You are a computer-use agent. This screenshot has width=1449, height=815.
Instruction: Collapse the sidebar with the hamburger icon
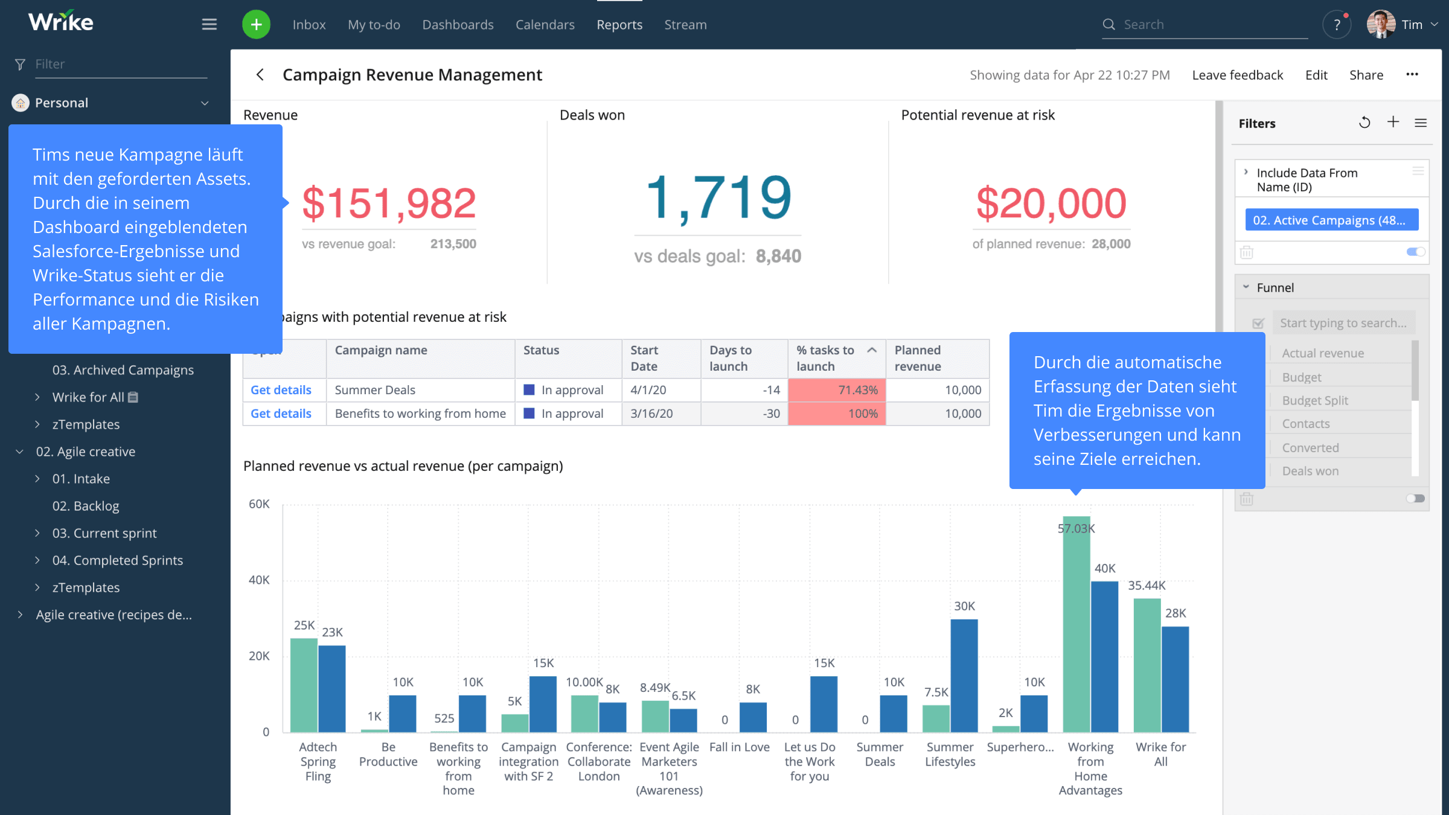click(209, 24)
